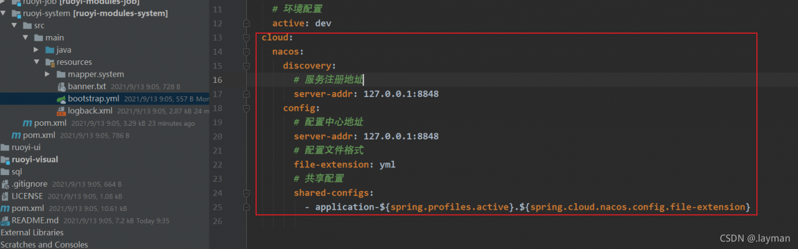Click the bootstrap.yml file icon
Screen dimensions: 798x249
(61, 98)
